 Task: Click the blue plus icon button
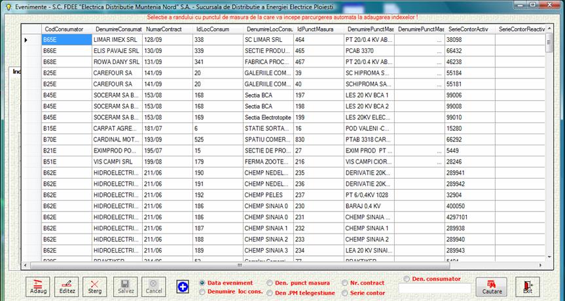click(x=183, y=287)
